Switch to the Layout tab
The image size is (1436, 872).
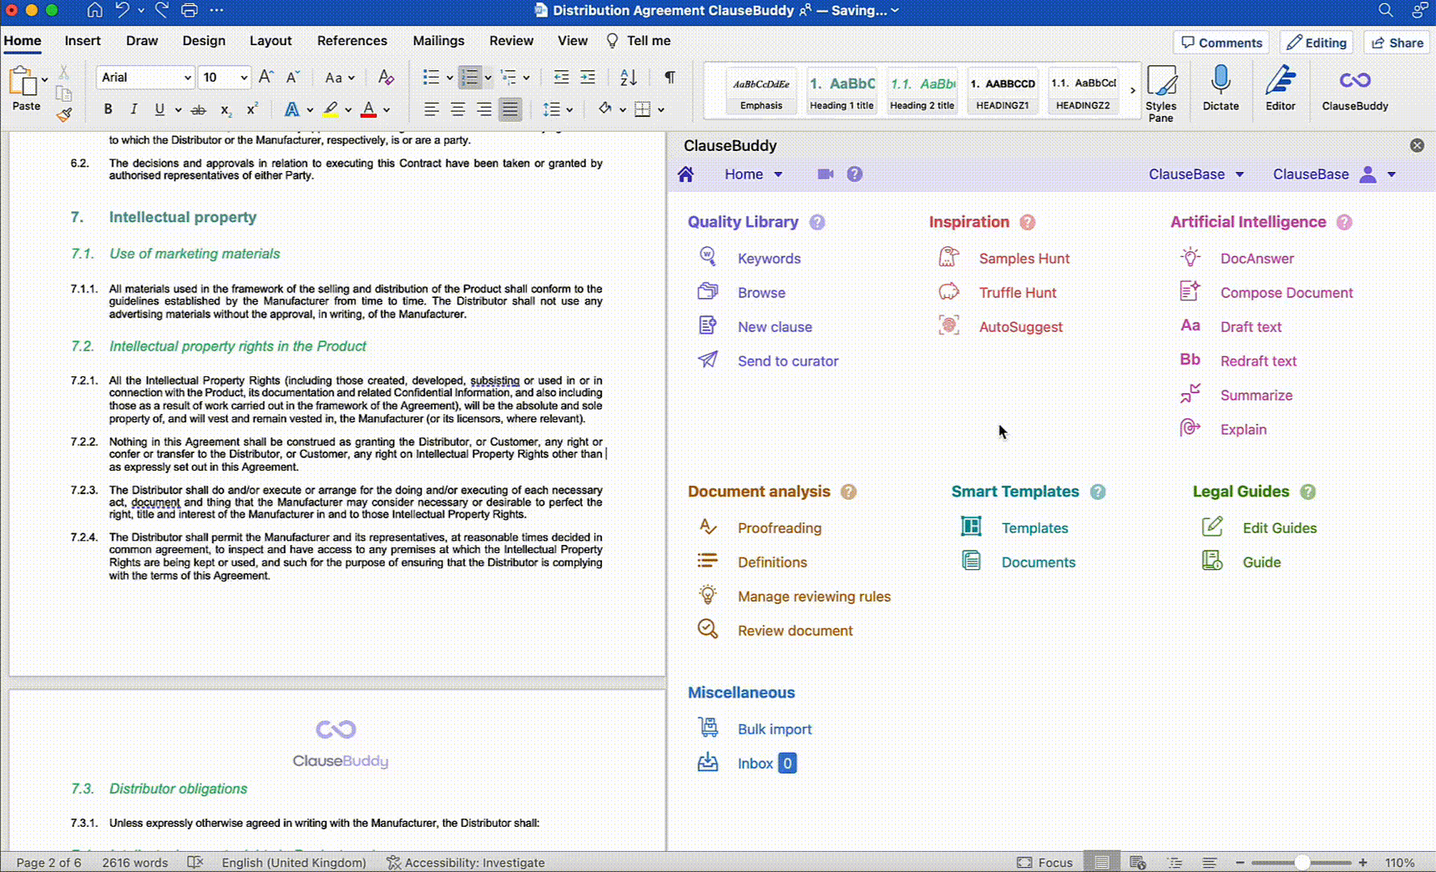click(271, 41)
